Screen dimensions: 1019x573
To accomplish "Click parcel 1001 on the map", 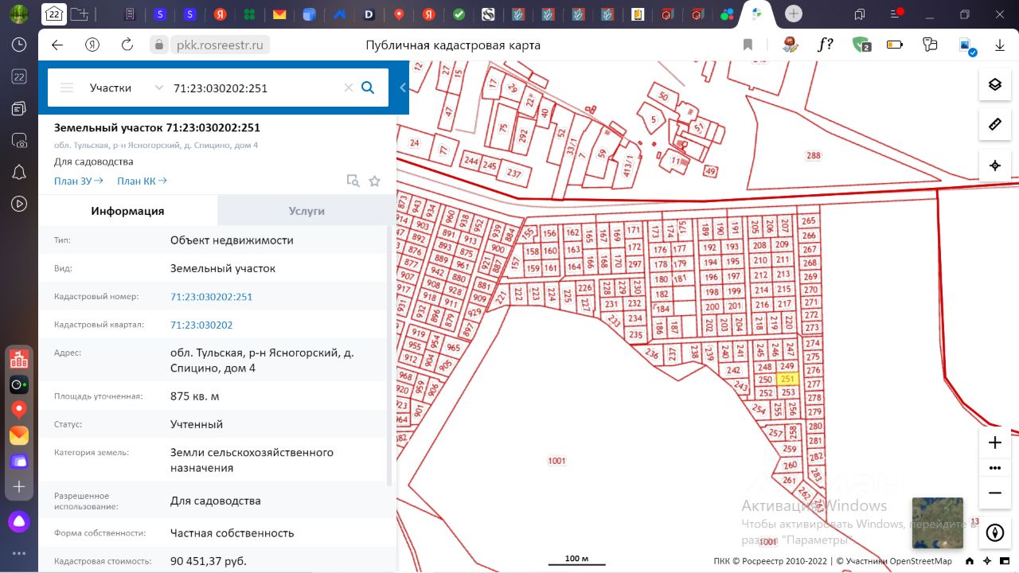I will 556,461.
